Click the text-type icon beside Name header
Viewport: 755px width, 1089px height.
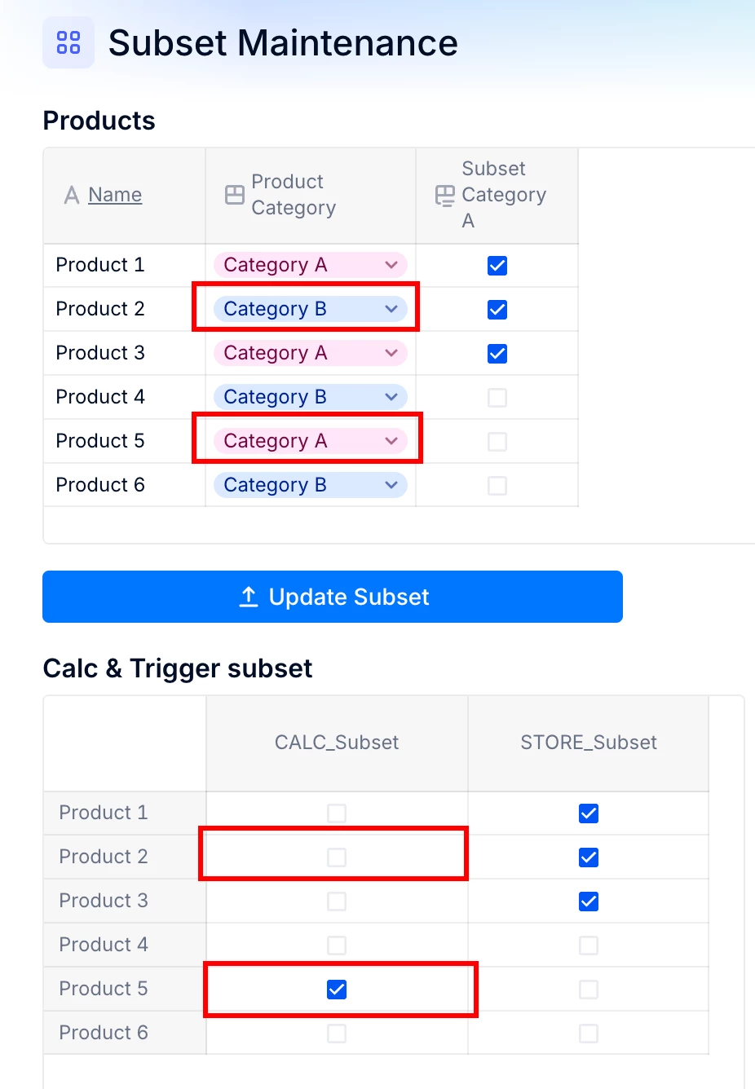point(72,195)
